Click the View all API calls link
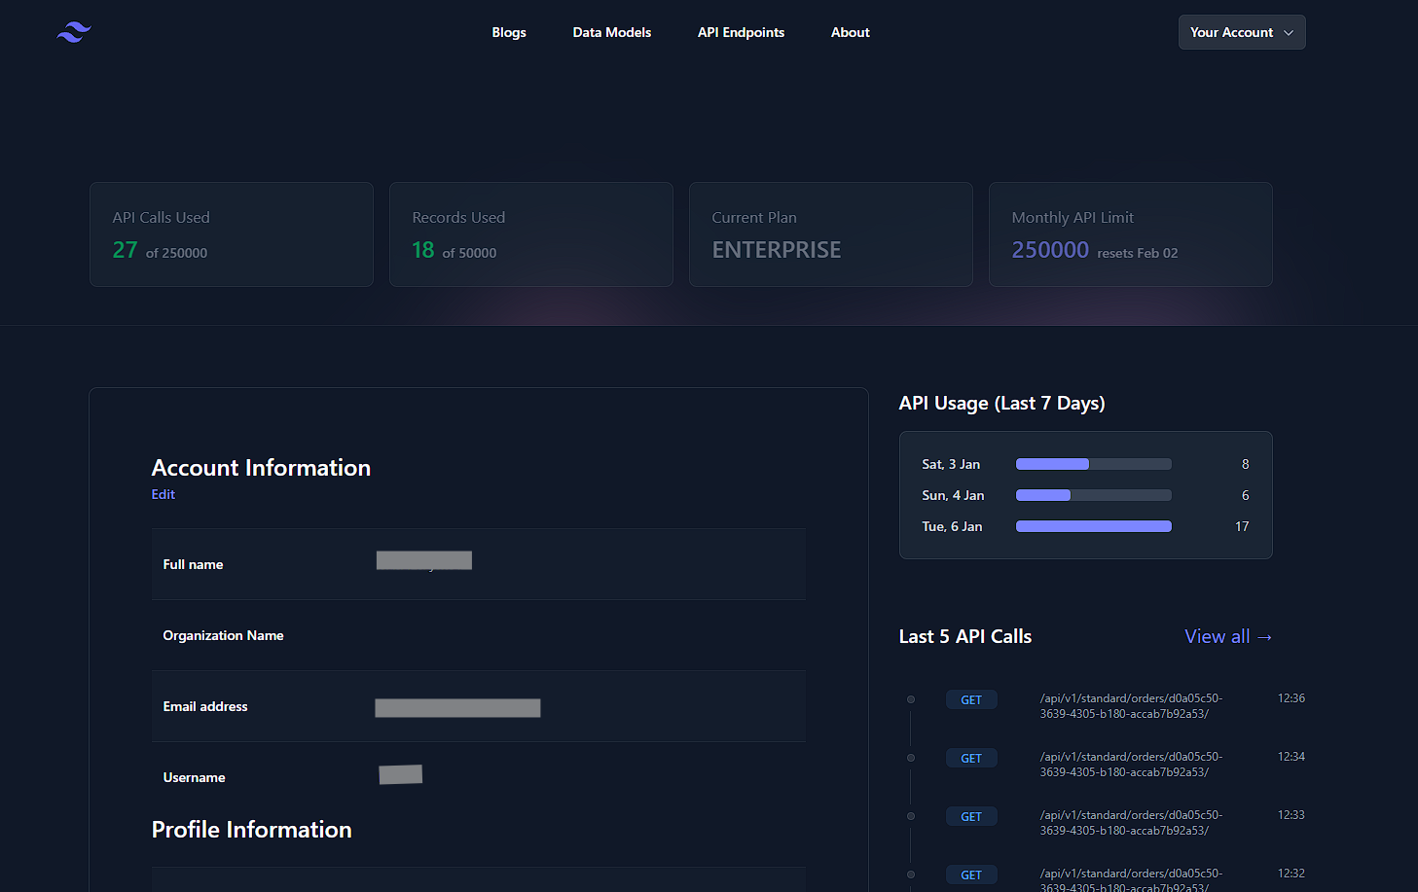The height and width of the screenshot is (892, 1418). pos(1227,636)
